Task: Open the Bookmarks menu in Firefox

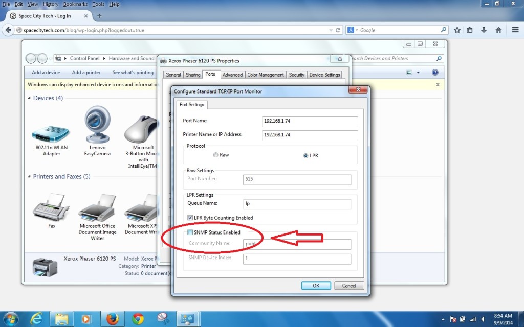Action: coord(75,4)
